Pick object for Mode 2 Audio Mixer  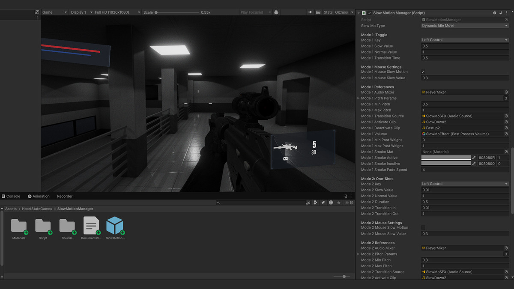pos(506,248)
